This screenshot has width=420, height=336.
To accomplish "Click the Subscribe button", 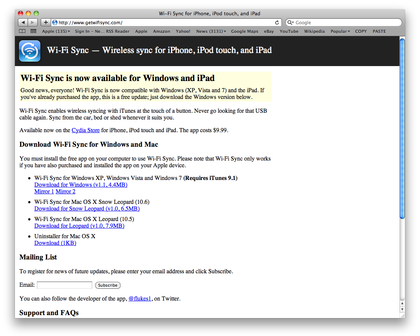I will coord(108,285).
